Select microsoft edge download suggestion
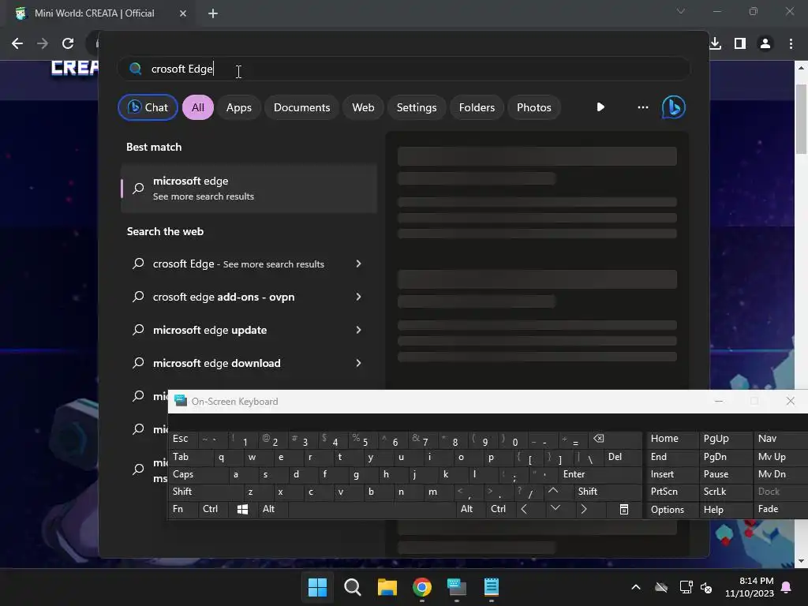This screenshot has width=808, height=606. 216,363
